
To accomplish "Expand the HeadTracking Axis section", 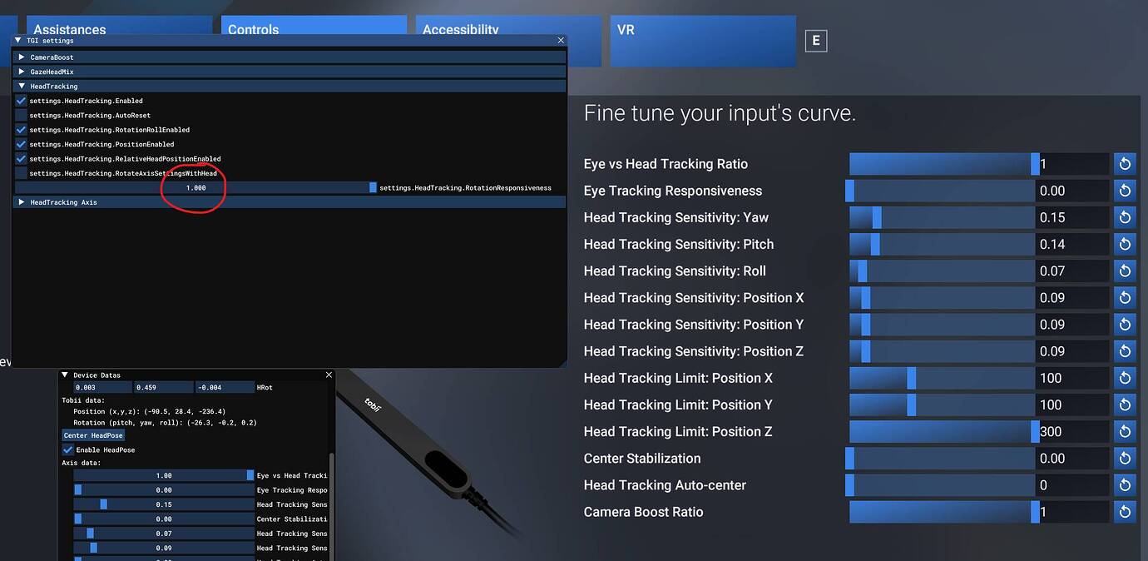I will click(22, 202).
